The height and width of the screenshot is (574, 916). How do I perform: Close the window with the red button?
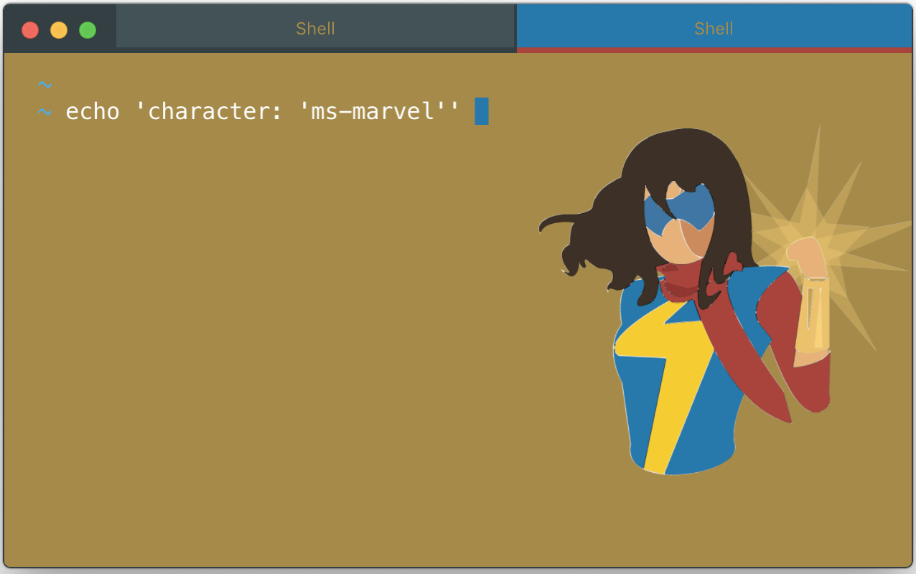point(30,30)
